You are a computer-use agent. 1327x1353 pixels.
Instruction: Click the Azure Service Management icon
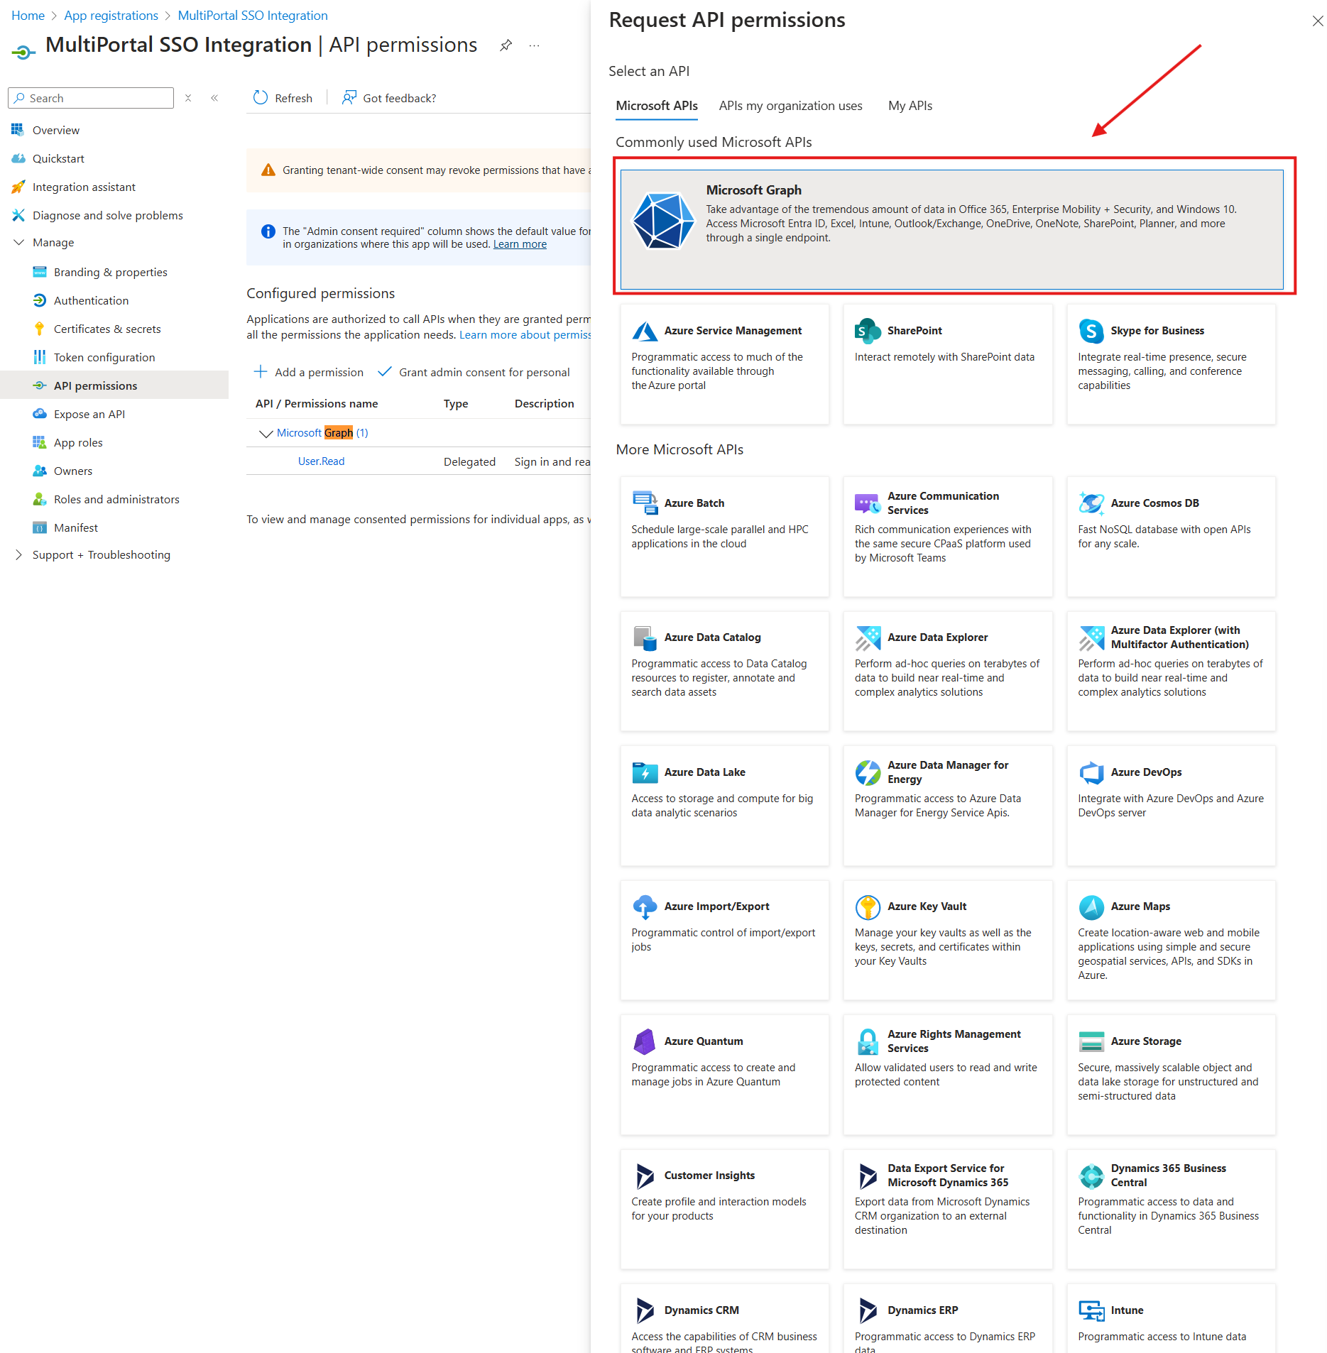(x=645, y=331)
